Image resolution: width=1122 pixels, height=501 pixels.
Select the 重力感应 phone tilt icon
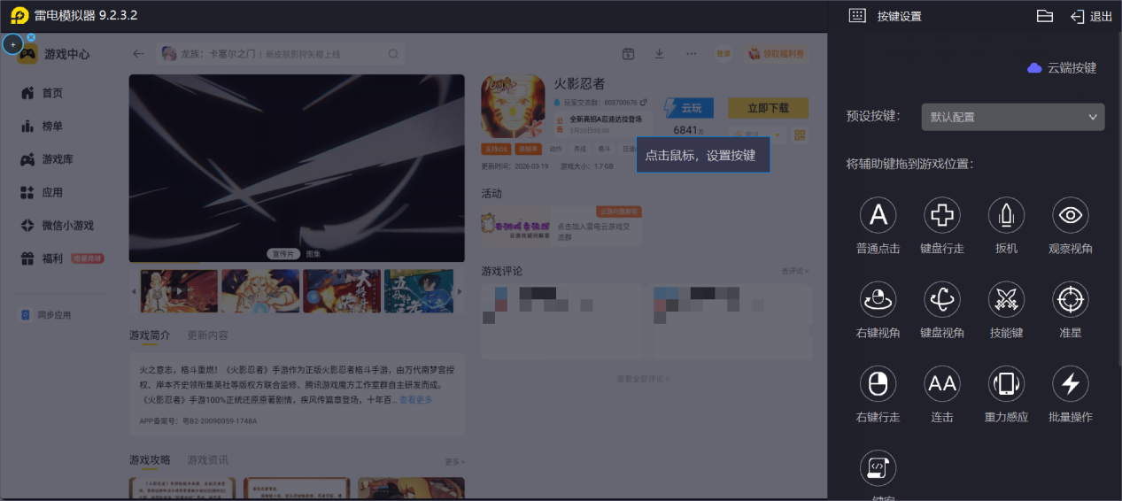tap(1006, 384)
